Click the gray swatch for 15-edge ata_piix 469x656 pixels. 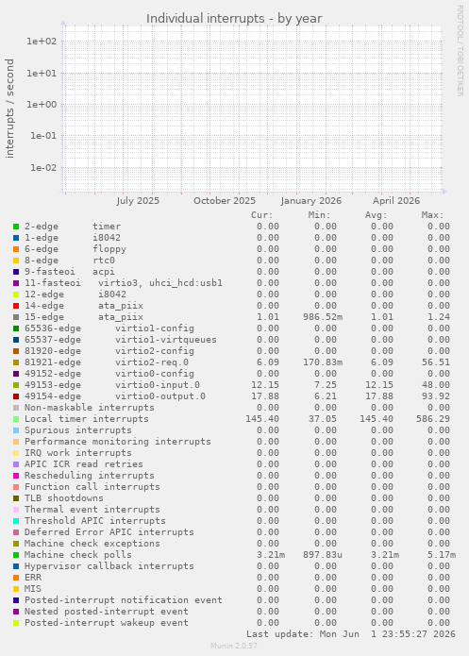[x=16, y=317]
